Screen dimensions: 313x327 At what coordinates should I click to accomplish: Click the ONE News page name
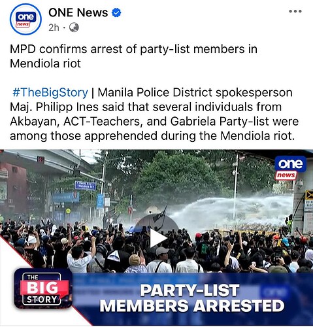click(x=78, y=12)
